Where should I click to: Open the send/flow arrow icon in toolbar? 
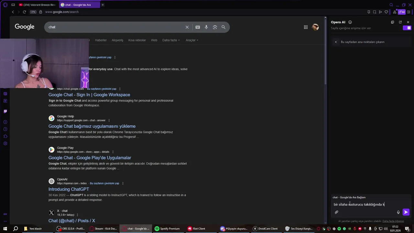coord(380,12)
